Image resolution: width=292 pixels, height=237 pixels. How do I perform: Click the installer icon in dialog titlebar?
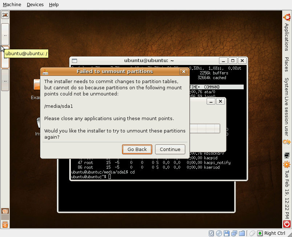tap(45, 71)
